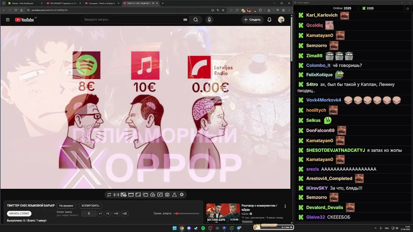Open Windows Start menu
The image size is (413, 232).
(175, 228)
